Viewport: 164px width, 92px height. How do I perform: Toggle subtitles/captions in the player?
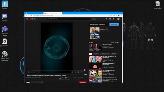pos(72,72)
